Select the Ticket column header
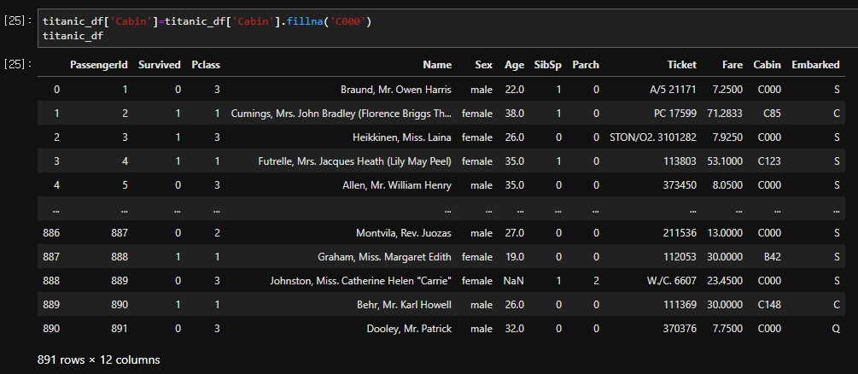This screenshot has height=374, width=858. click(x=682, y=65)
